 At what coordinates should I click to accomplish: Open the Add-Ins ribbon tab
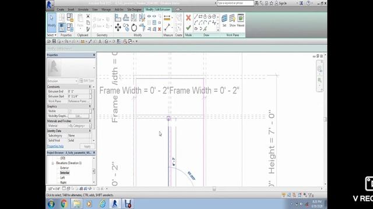tap(119, 9)
